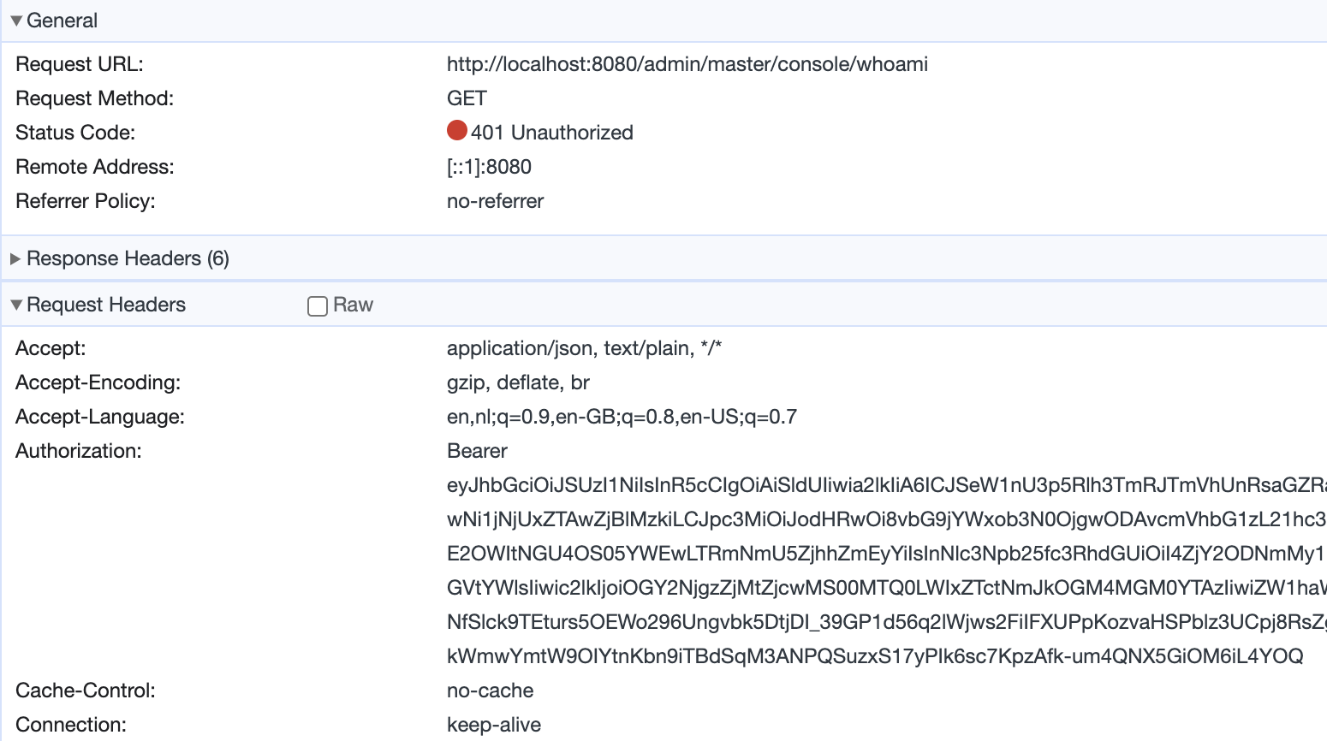Screen dimensions: 1327x741
Task: Select the Request Method GET value
Action: tap(466, 98)
